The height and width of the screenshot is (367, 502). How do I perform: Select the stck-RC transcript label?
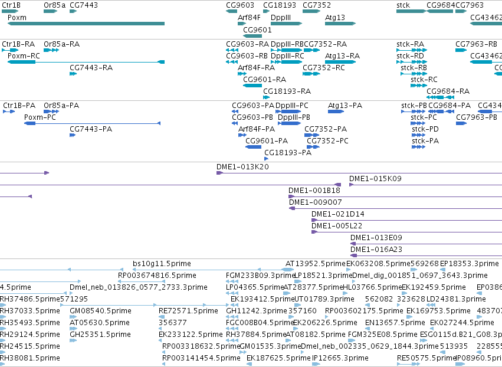coord(424,80)
